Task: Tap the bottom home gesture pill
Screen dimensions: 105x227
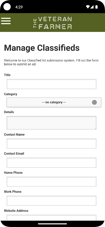Action: (52, 224)
